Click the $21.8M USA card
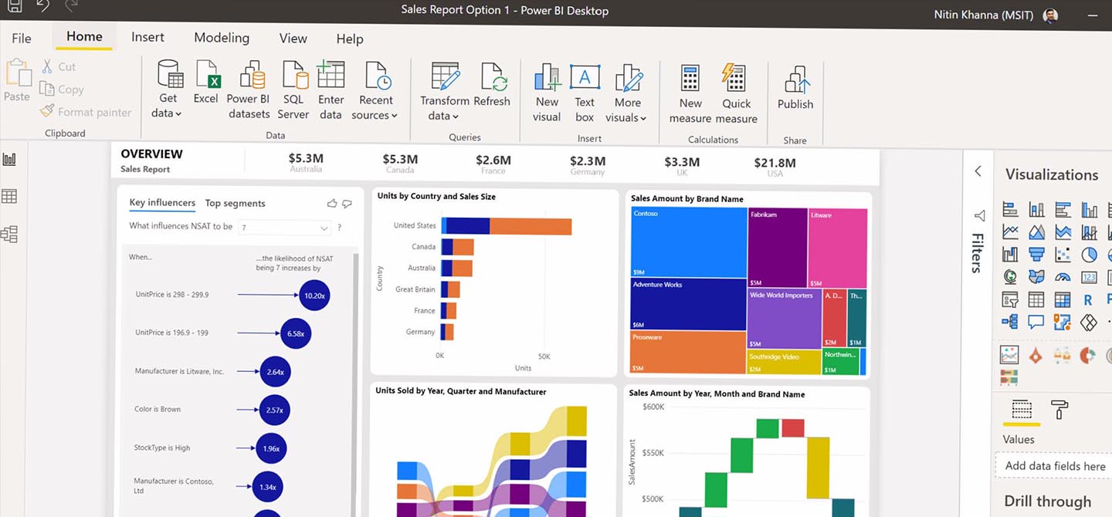 (775, 166)
